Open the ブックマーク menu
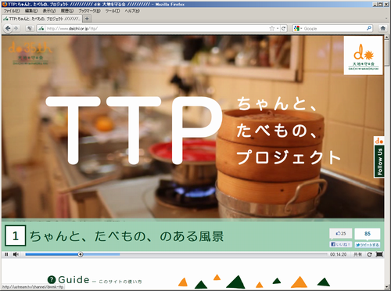Image resolution: width=391 pixels, height=291 pixels. pos(89,11)
